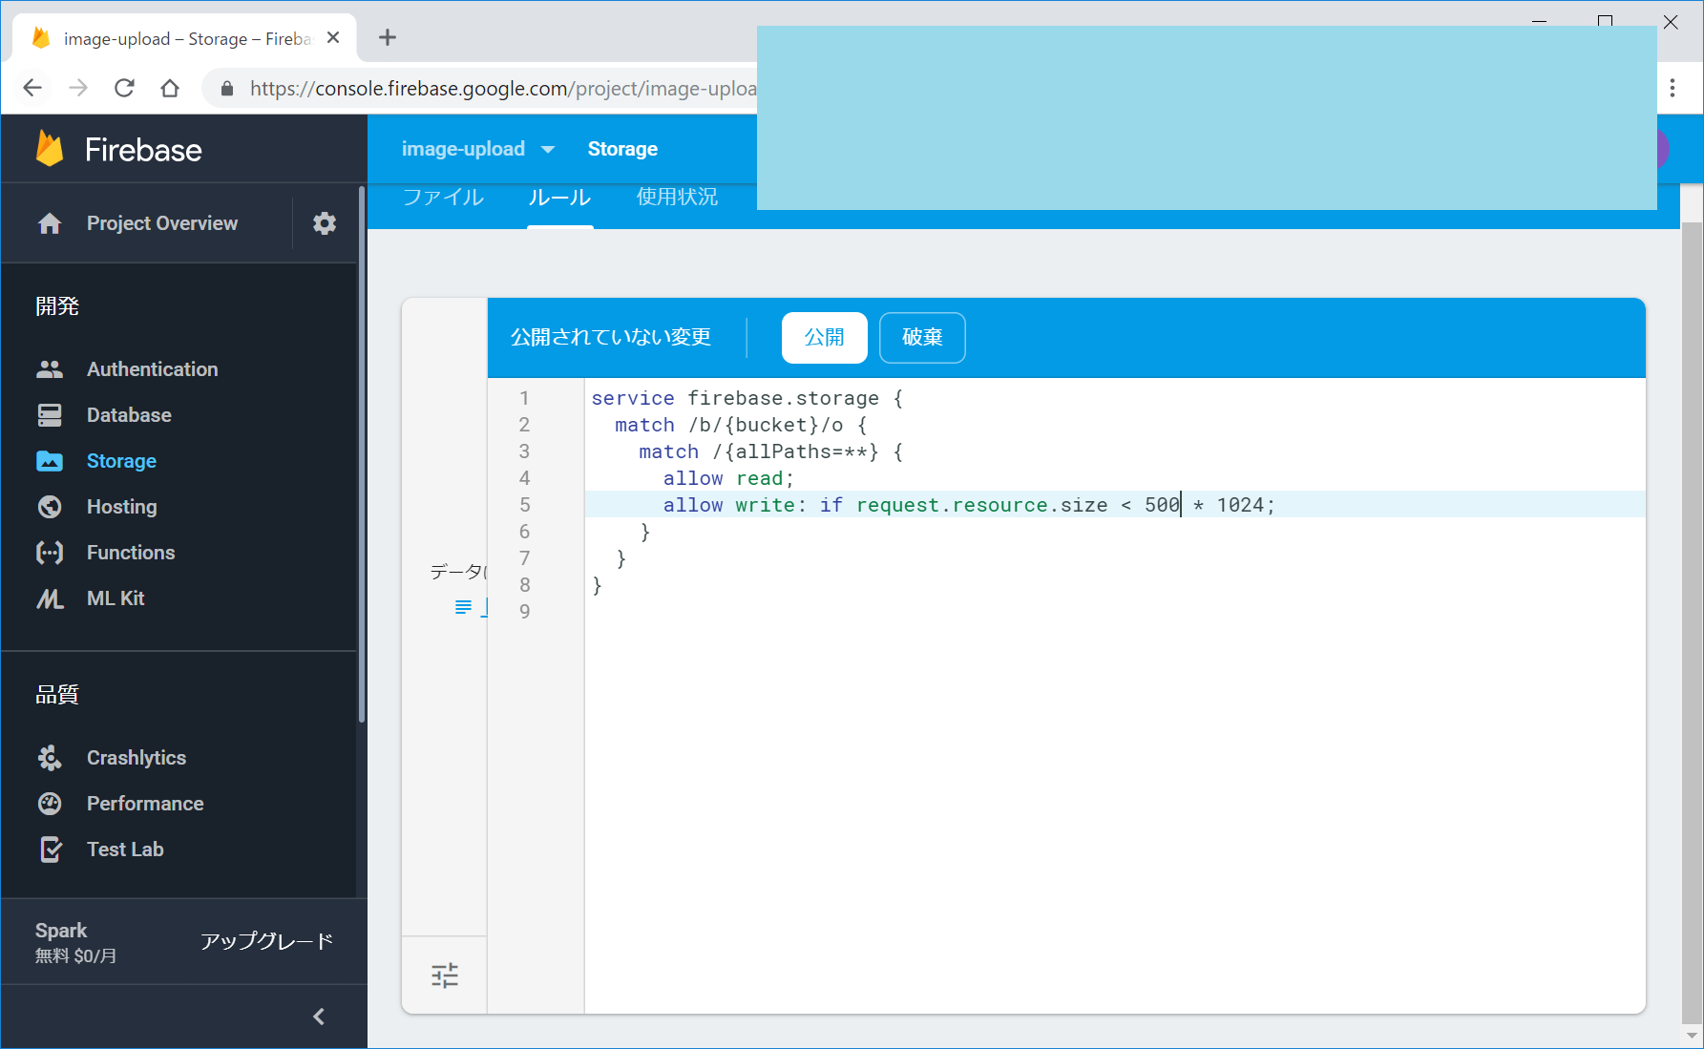Click the ML Kit icon
Screen dimensions: 1704x1049
(x=50, y=598)
